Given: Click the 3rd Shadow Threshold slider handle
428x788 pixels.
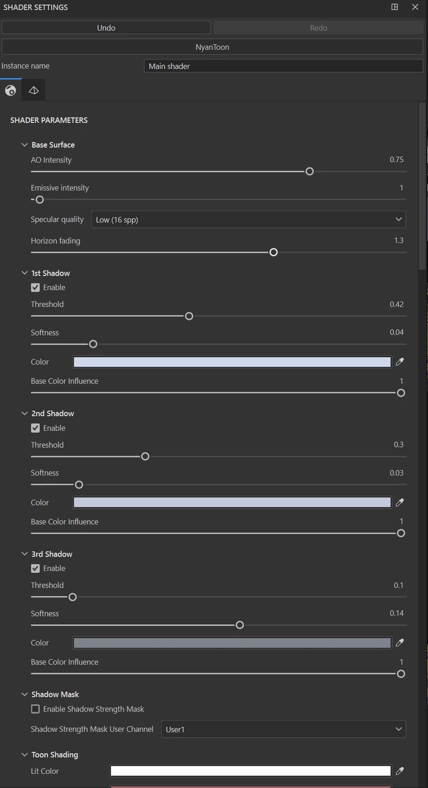Looking at the screenshot, I should [x=73, y=597].
